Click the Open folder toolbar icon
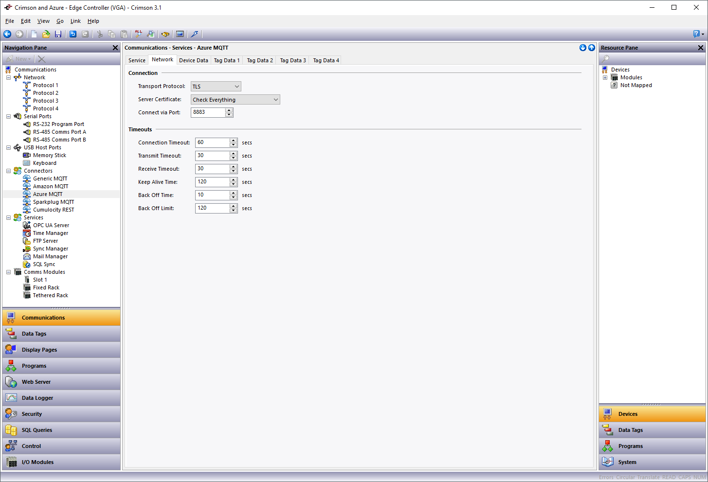This screenshot has height=482, width=708. click(46, 34)
